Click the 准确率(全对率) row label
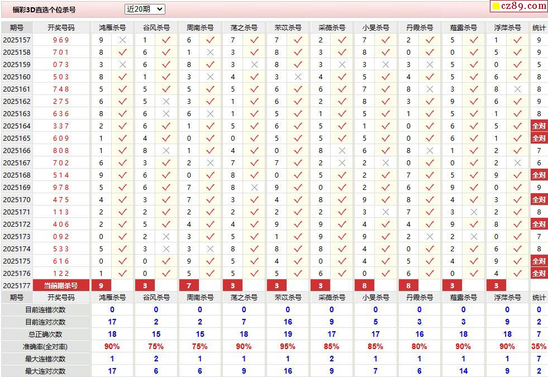 coord(45,347)
